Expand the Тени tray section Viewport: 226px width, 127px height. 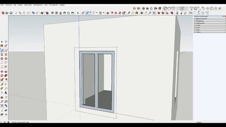(x=210, y=30)
